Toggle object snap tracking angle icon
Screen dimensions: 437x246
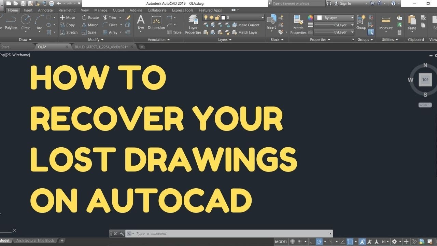pos(342,242)
